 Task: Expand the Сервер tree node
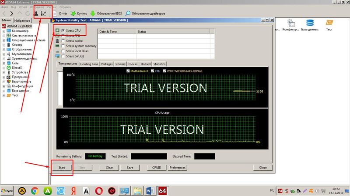(4, 45)
